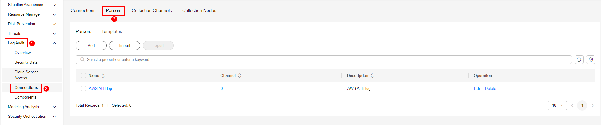This screenshot has height=125, width=601.
Task: Go to previous page arrow
Action: click(572, 105)
